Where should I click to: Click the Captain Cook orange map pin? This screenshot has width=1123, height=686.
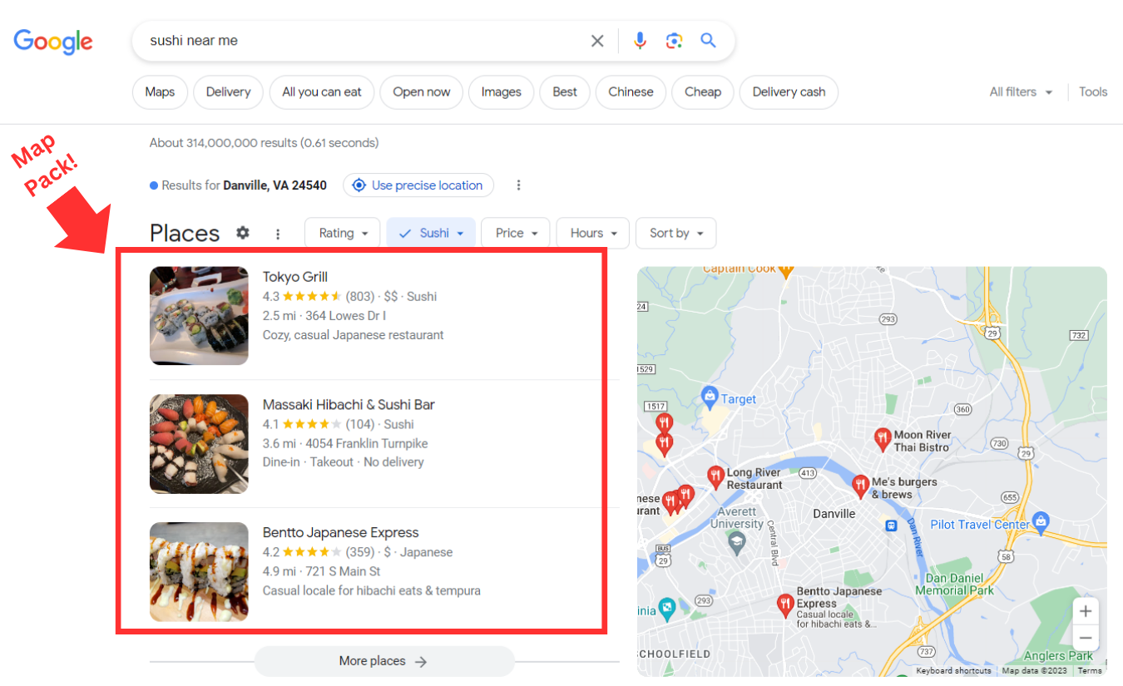click(x=785, y=271)
